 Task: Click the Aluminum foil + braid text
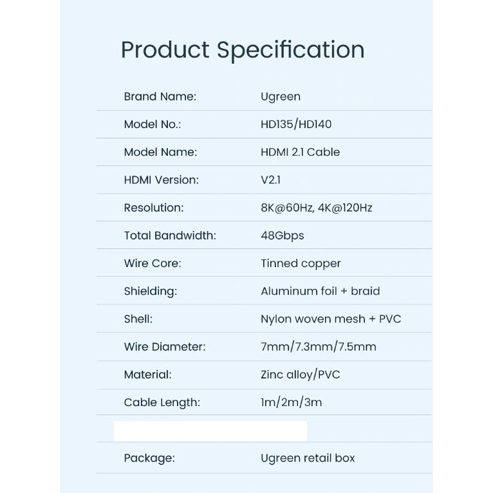[x=321, y=291]
